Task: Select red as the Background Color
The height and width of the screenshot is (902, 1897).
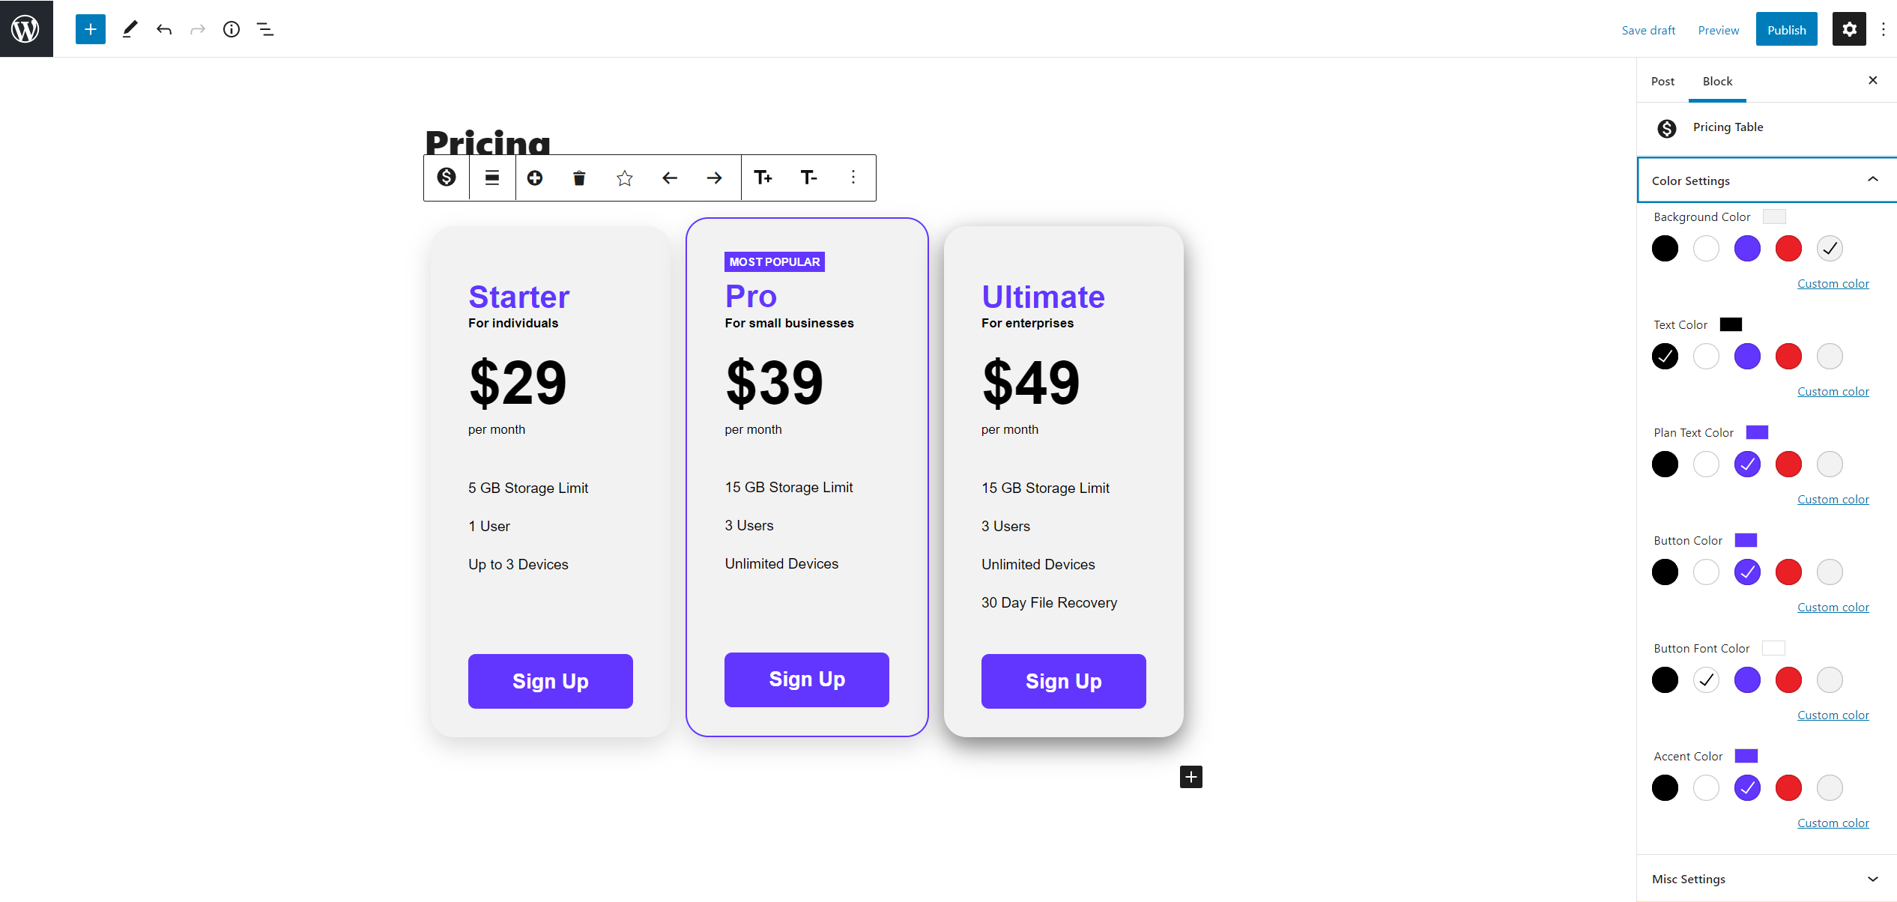Action: pyautogui.click(x=1788, y=248)
